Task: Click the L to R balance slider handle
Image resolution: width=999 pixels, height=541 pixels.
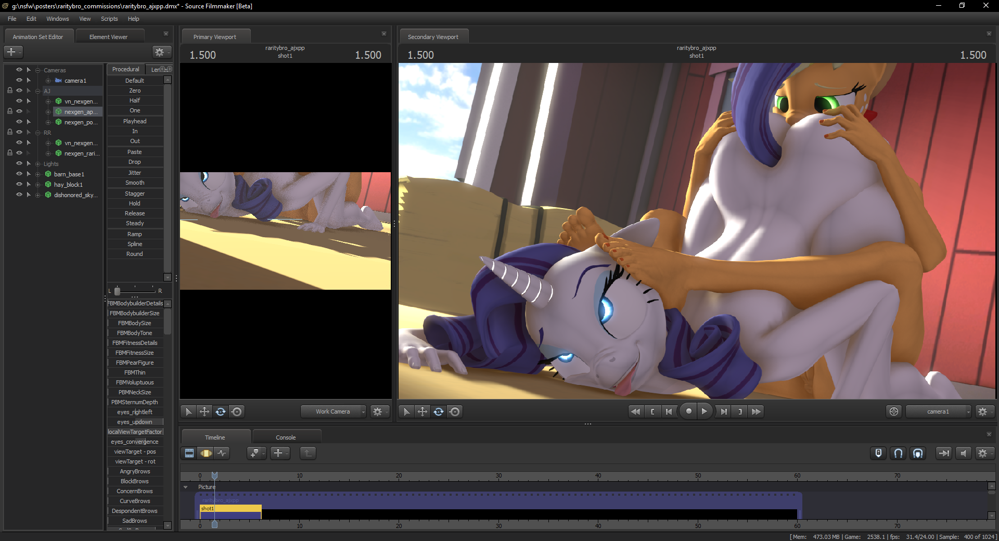Action: (x=117, y=291)
